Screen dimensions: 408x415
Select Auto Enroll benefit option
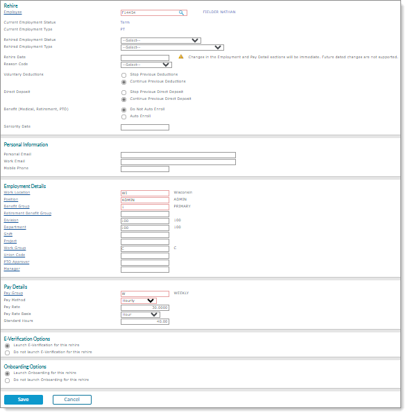coord(124,117)
